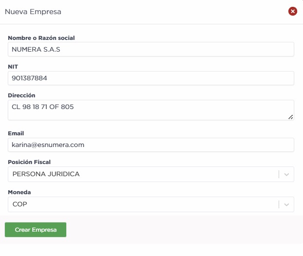The width and height of the screenshot is (303, 256).
Task: Click the NIT label text
Action: [x=13, y=67]
